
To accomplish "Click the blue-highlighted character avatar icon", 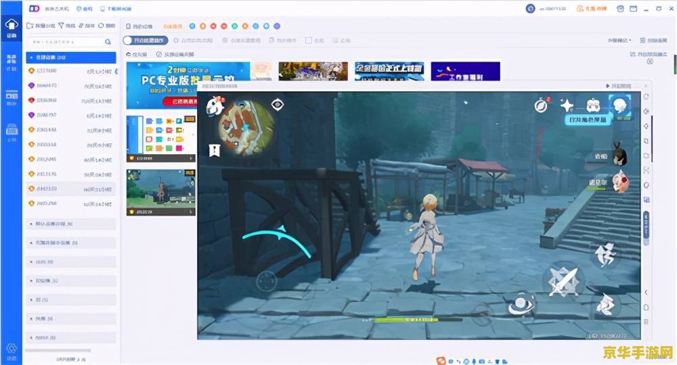I will point(620,105).
